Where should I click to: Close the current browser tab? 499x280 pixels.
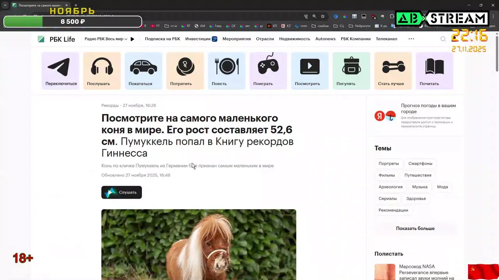point(67,5)
